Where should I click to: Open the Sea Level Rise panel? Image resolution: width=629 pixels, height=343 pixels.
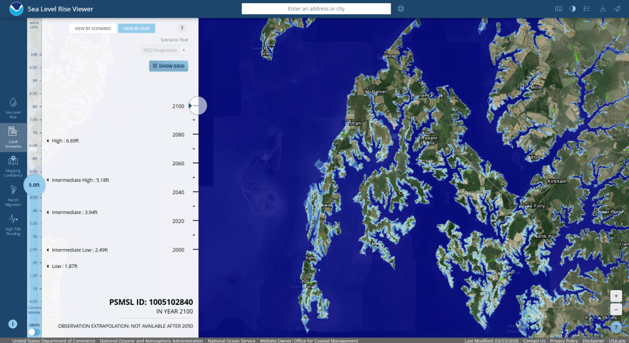coord(13,106)
